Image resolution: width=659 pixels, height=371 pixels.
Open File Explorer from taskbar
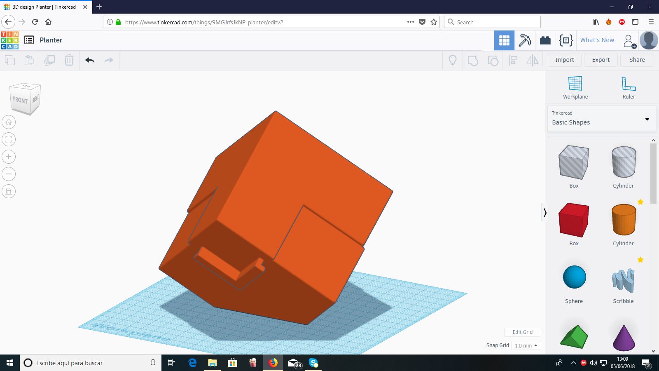(x=212, y=363)
